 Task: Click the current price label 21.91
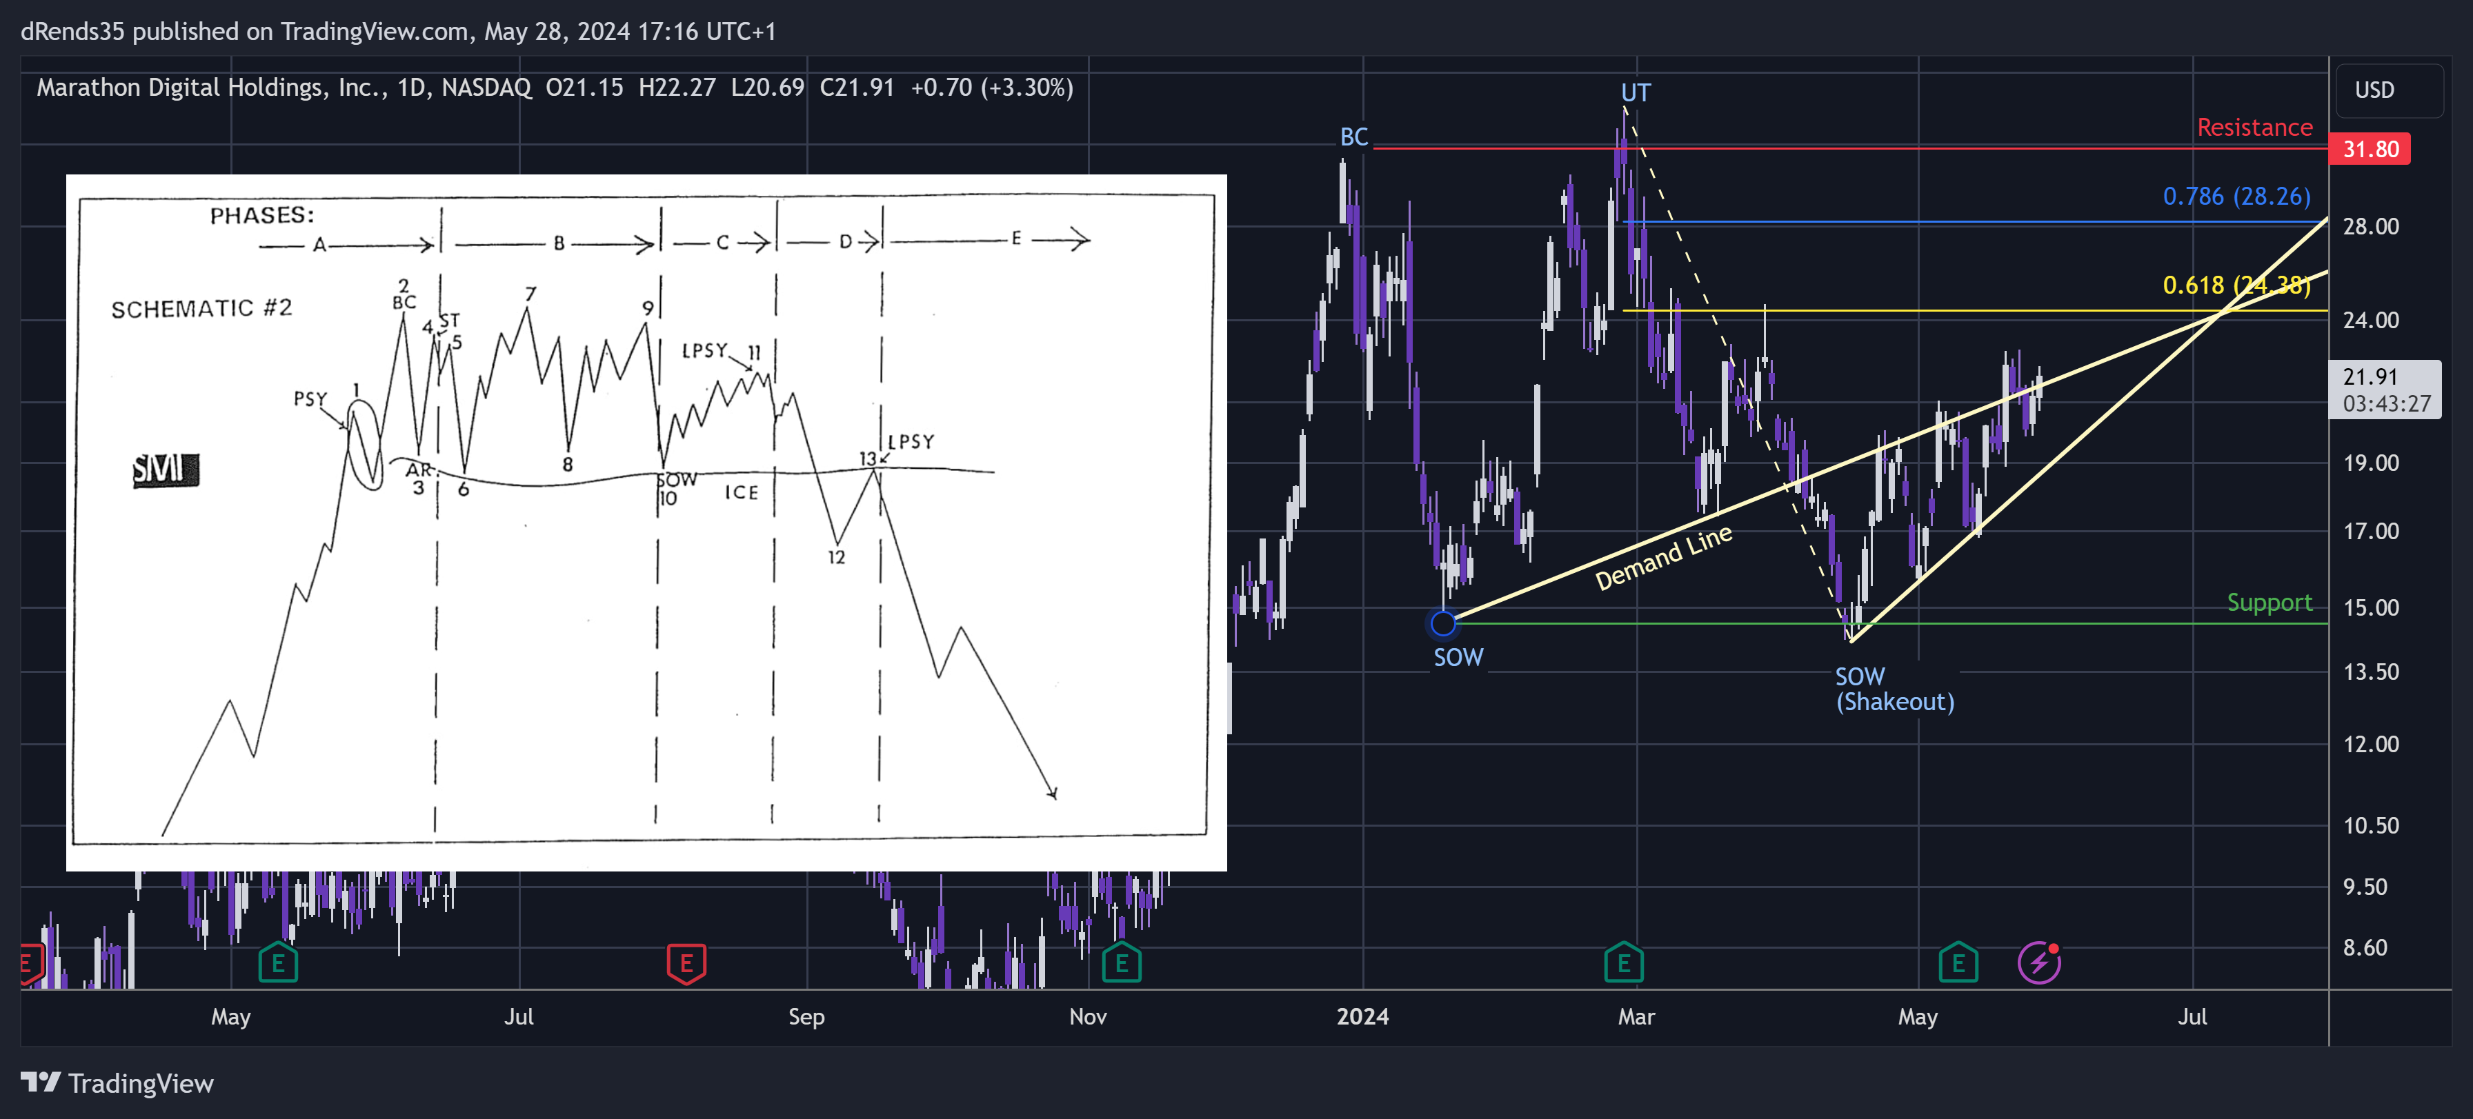(x=2385, y=389)
